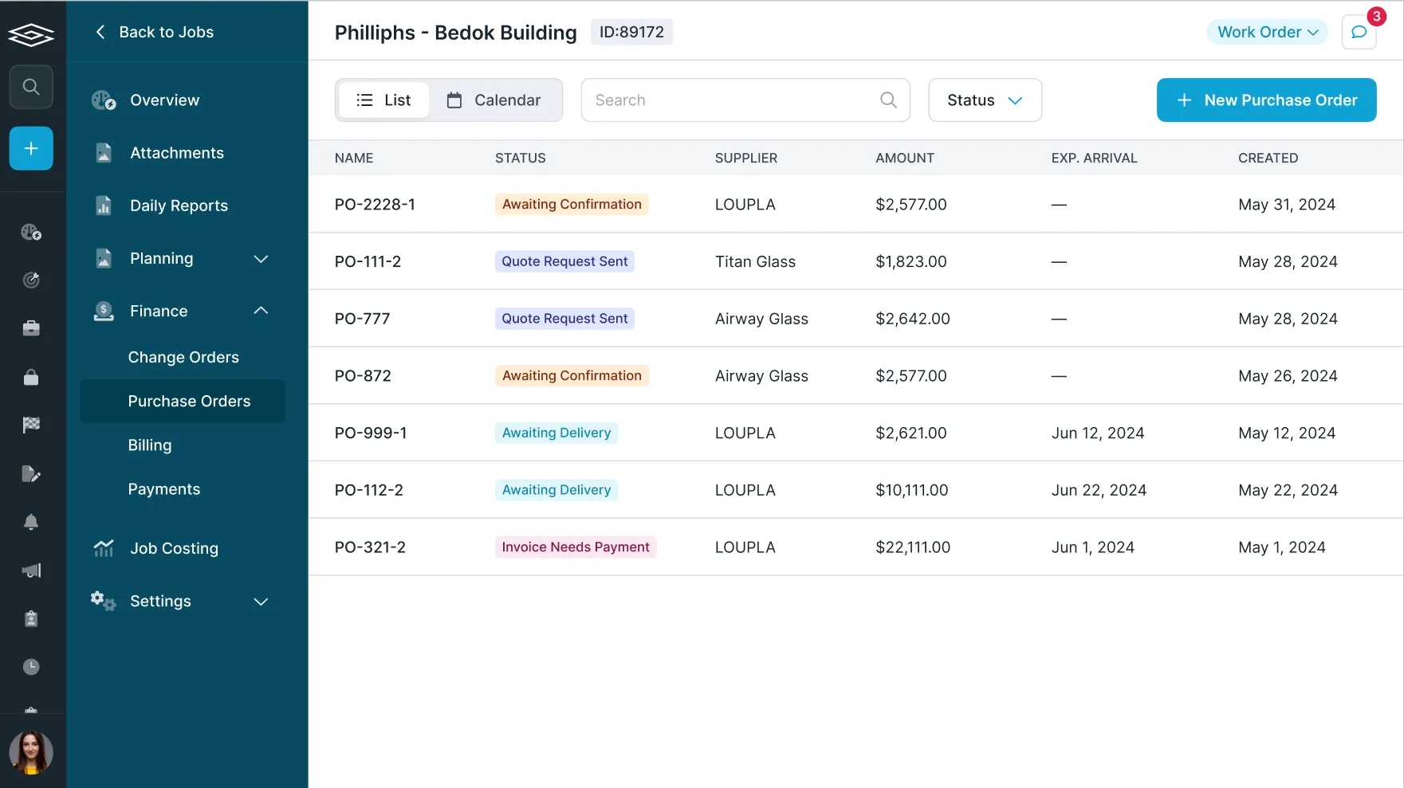Expand the Planning section
The image size is (1404, 788).
click(x=183, y=258)
